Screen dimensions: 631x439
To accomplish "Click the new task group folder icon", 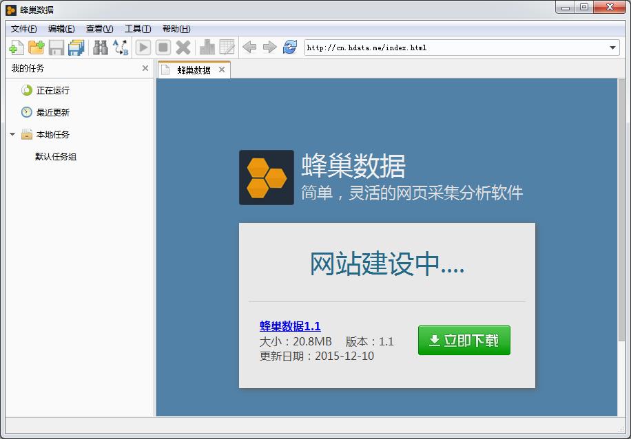I will [36, 47].
